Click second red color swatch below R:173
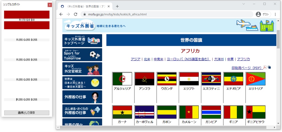Viewport: 282px width, 132px height. click(x=27, y=25)
